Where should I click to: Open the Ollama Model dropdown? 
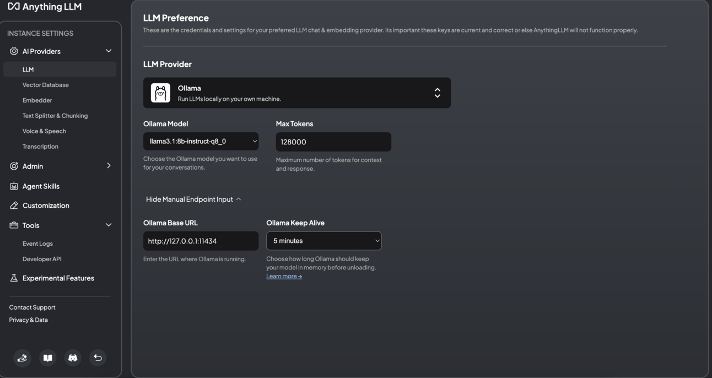201,141
